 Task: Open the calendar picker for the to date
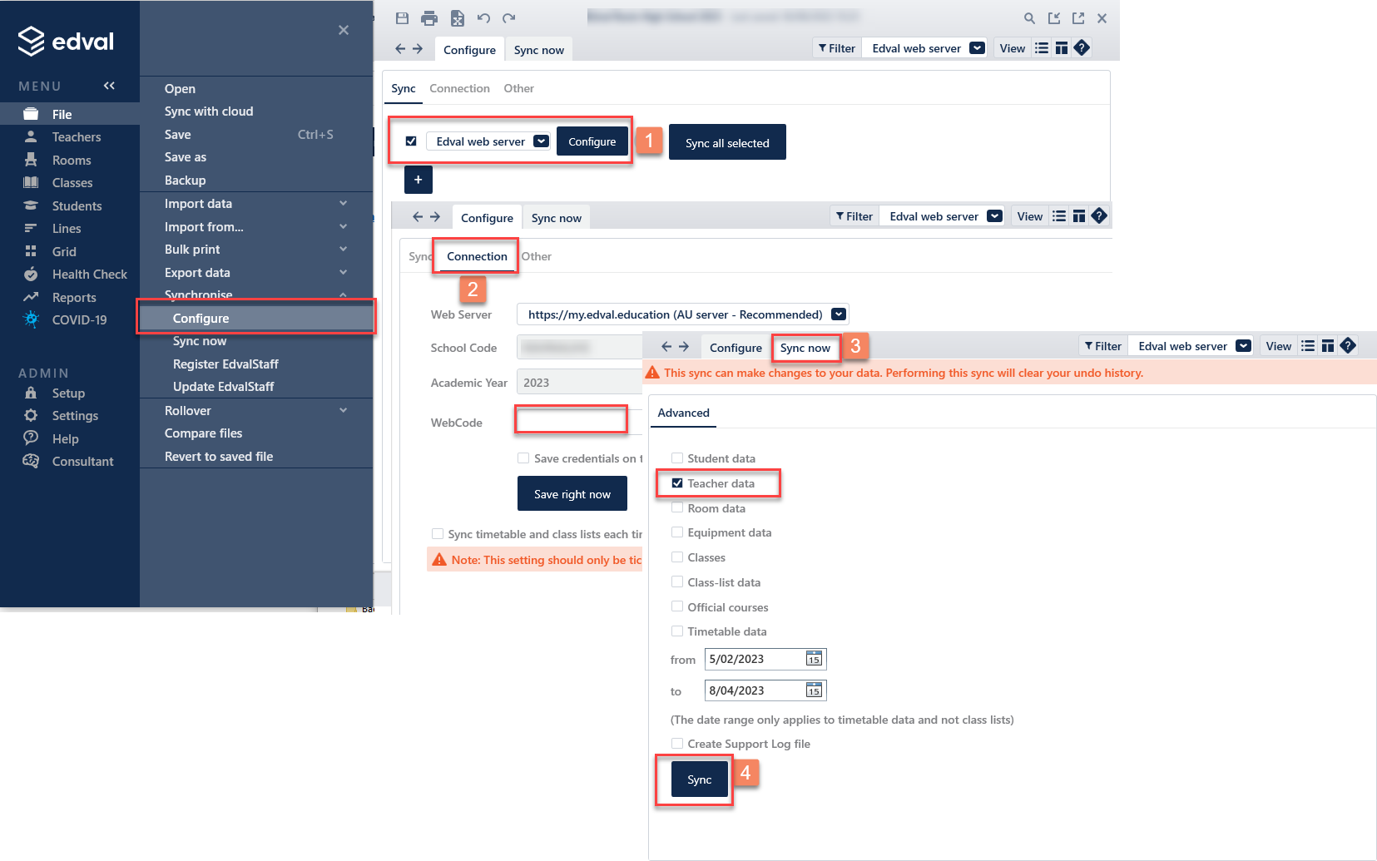point(814,690)
